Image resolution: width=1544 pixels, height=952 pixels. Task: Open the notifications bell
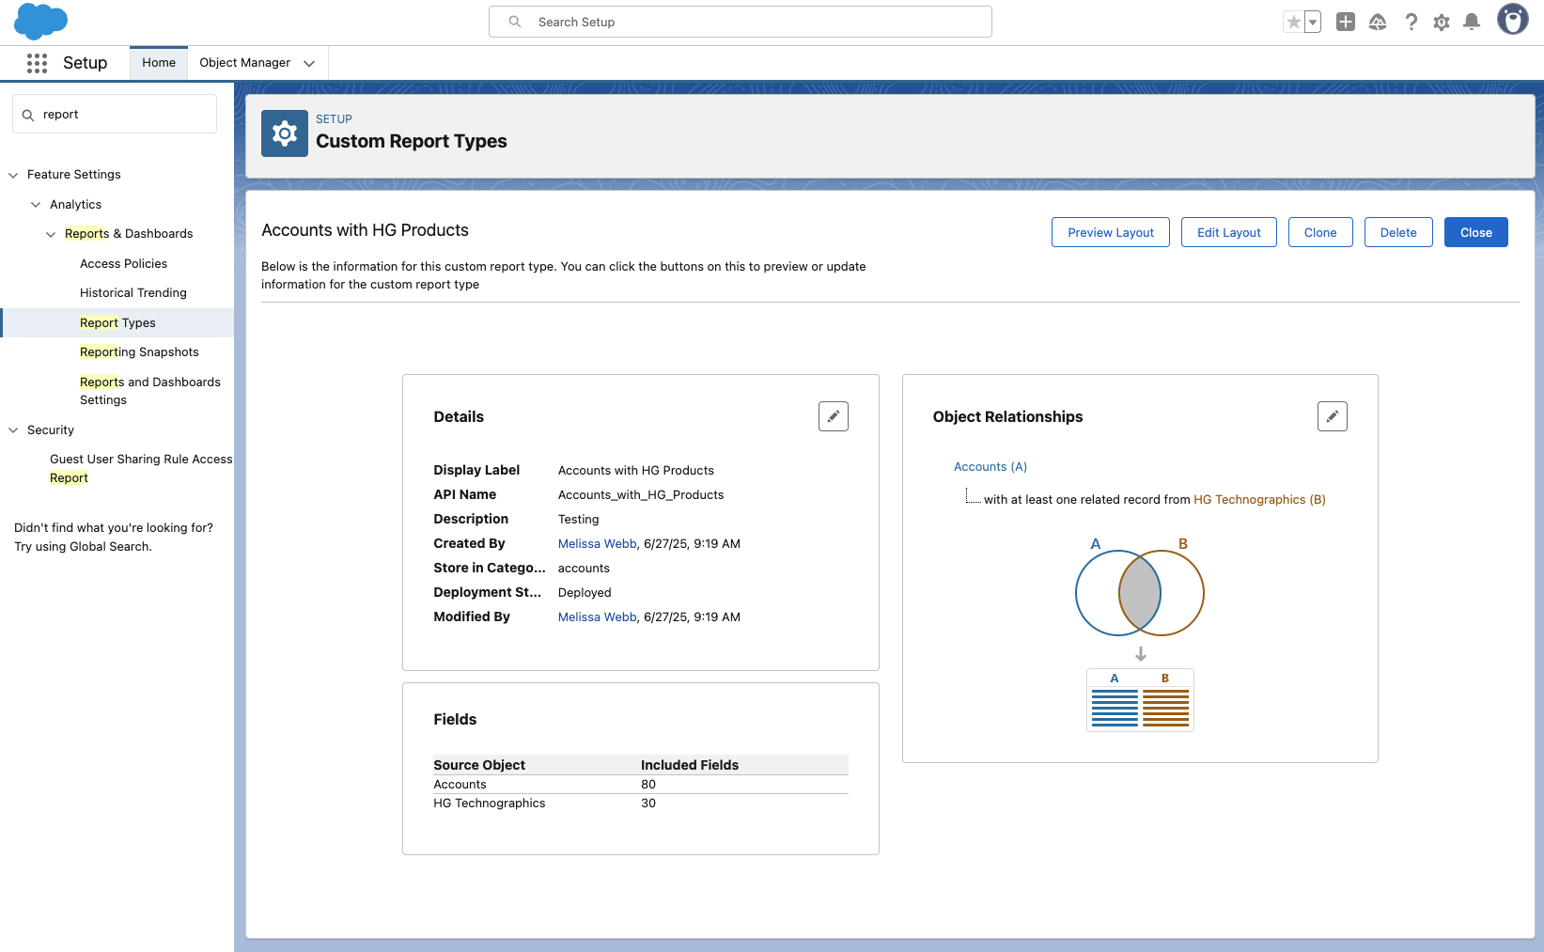1473,22
